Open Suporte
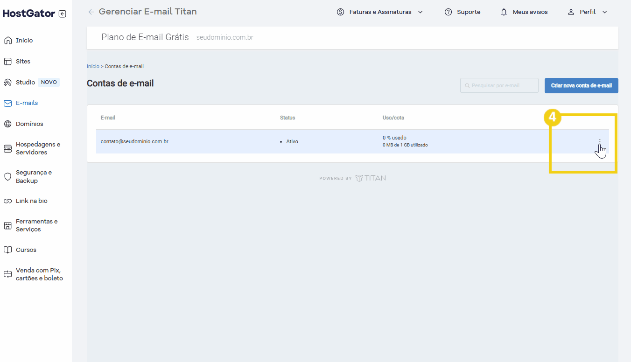This screenshot has width=631, height=362. (x=469, y=12)
